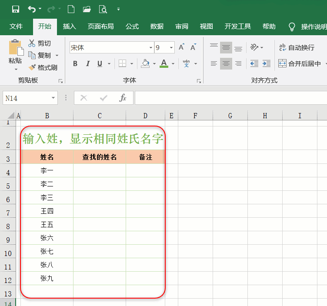The width and height of the screenshot is (327, 306).
Task: Open the 文件 tab
Action: [x=16, y=27]
